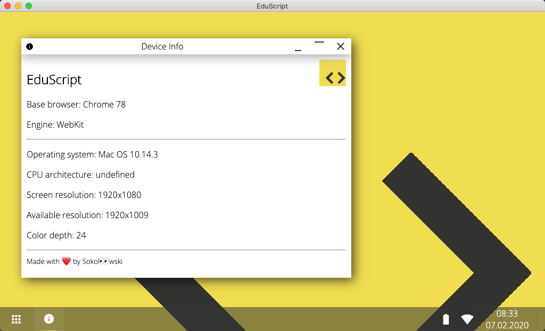The width and height of the screenshot is (545, 331).
Task: Select Screen resolution: 1920x1080 text
Action: pos(84,195)
